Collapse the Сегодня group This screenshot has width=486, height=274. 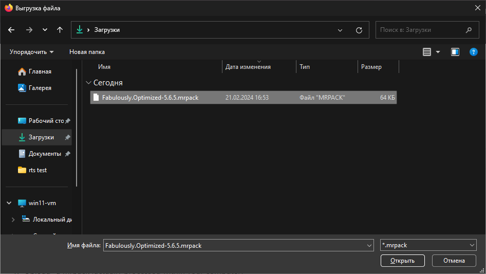pyautogui.click(x=88, y=83)
